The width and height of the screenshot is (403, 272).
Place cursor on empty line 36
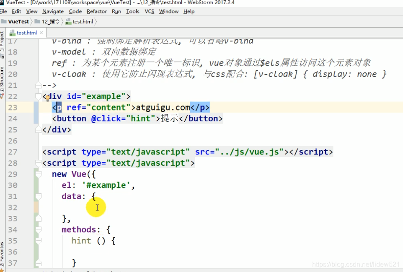(220, 252)
